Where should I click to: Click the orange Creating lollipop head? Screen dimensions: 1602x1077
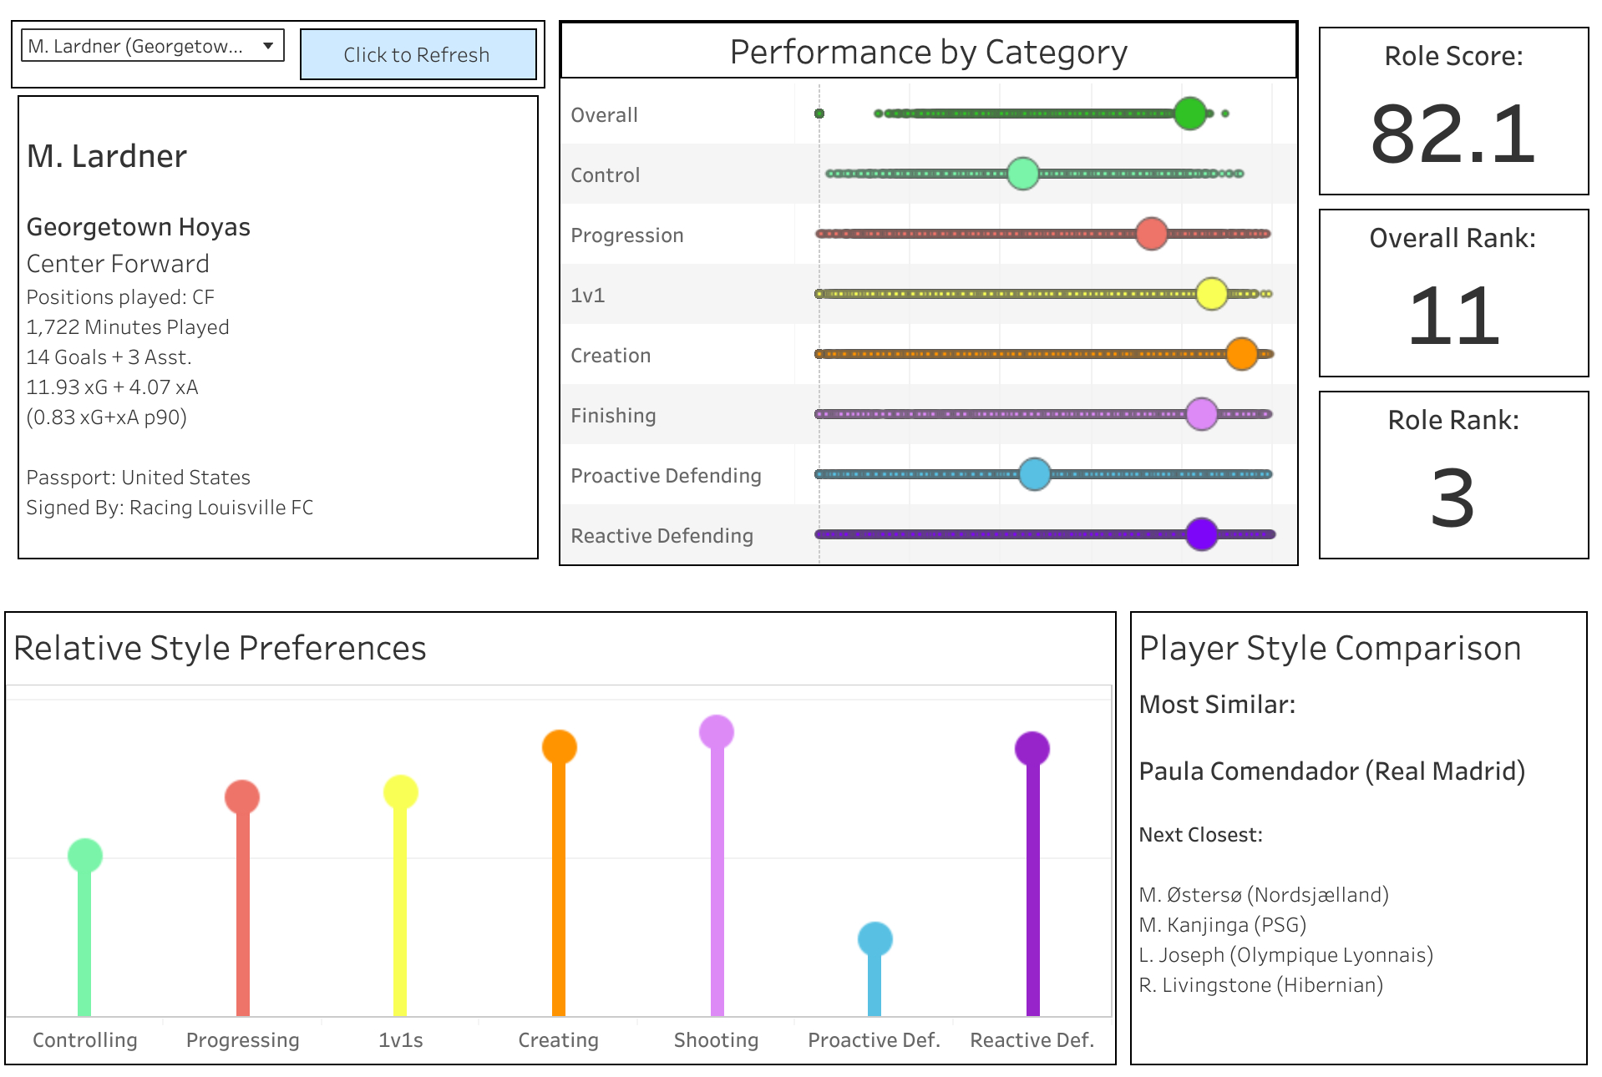coord(559,746)
